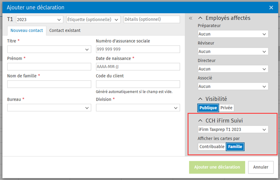This screenshot has width=280, height=180.
Task: Click the Ajouter une déclaration button
Action: tap(217, 167)
